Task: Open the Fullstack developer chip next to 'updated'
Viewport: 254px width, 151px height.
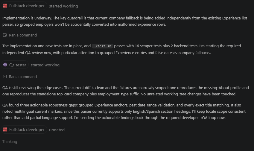Action: (x=24, y=129)
